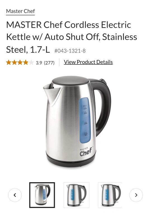Click the Master Chef logo on kettle image
The height and width of the screenshot is (215, 151).
click(x=86, y=152)
